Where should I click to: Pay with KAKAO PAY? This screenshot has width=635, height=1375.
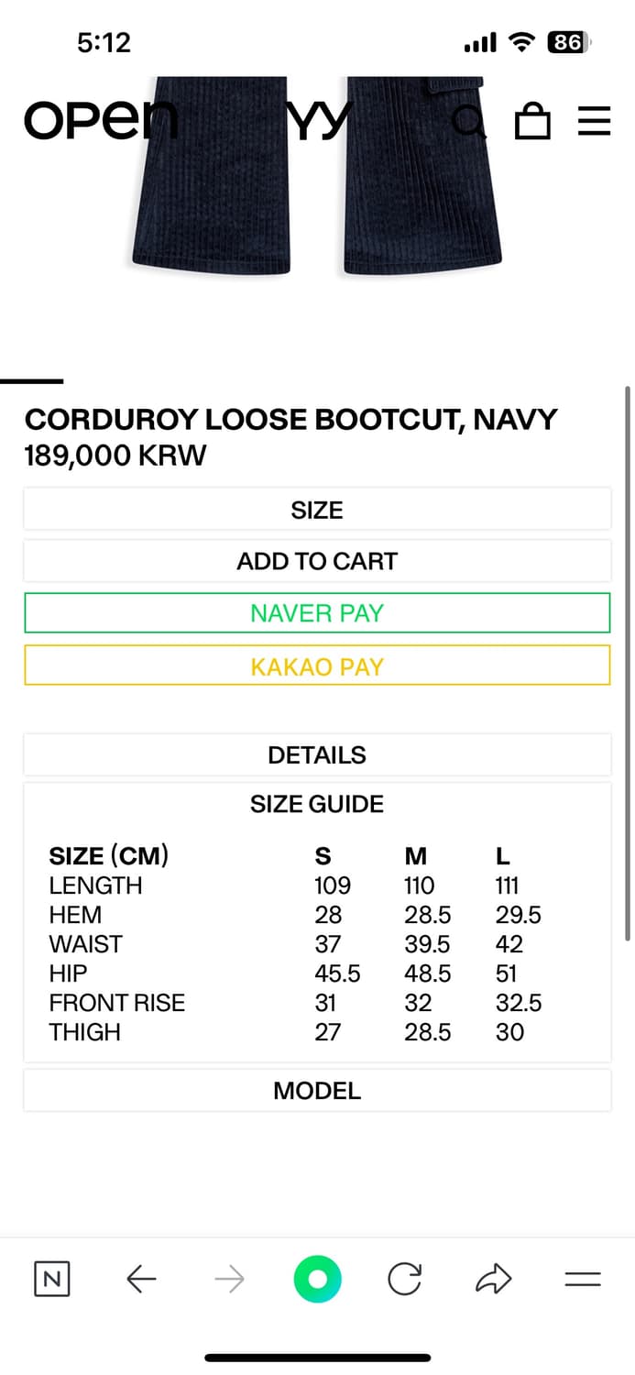pyautogui.click(x=317, y=666)
